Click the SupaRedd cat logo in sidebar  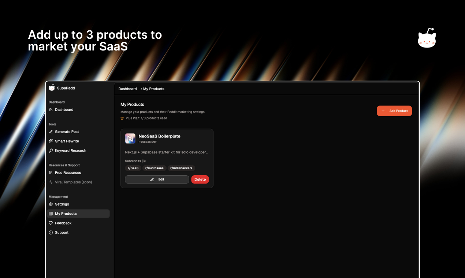pyautogui.click(x=52, y=88)
